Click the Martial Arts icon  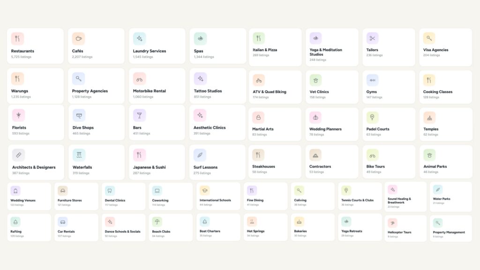point(258,118)
